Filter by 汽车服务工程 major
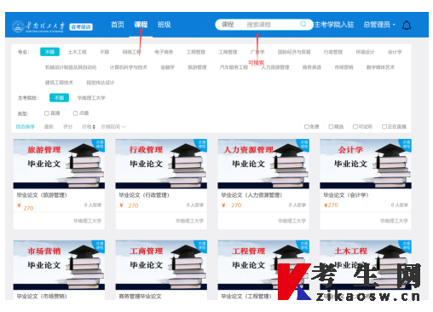This screenshot has width=433, height=312. (x=234, y=67)
